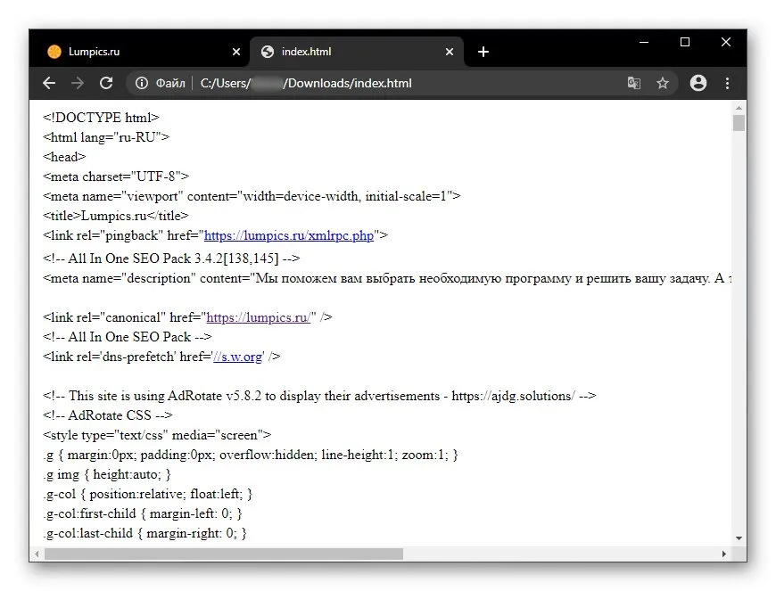Click the '.g-col:last-child' CSS line
The height and width of the screenshot is (591, 776).
[145, 534]
